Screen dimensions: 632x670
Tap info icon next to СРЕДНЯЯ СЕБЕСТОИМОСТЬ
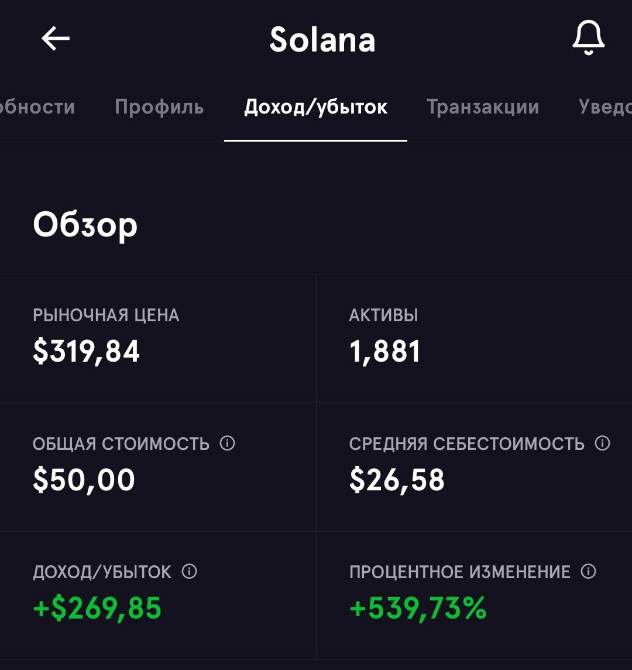pyautogui.click(x=603, y=443)
